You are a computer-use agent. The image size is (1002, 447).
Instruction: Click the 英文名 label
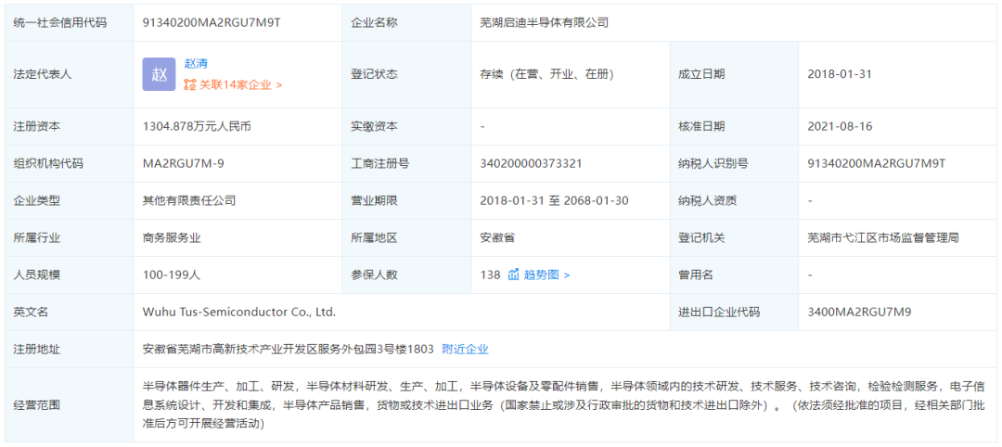[x=31, y=313]
